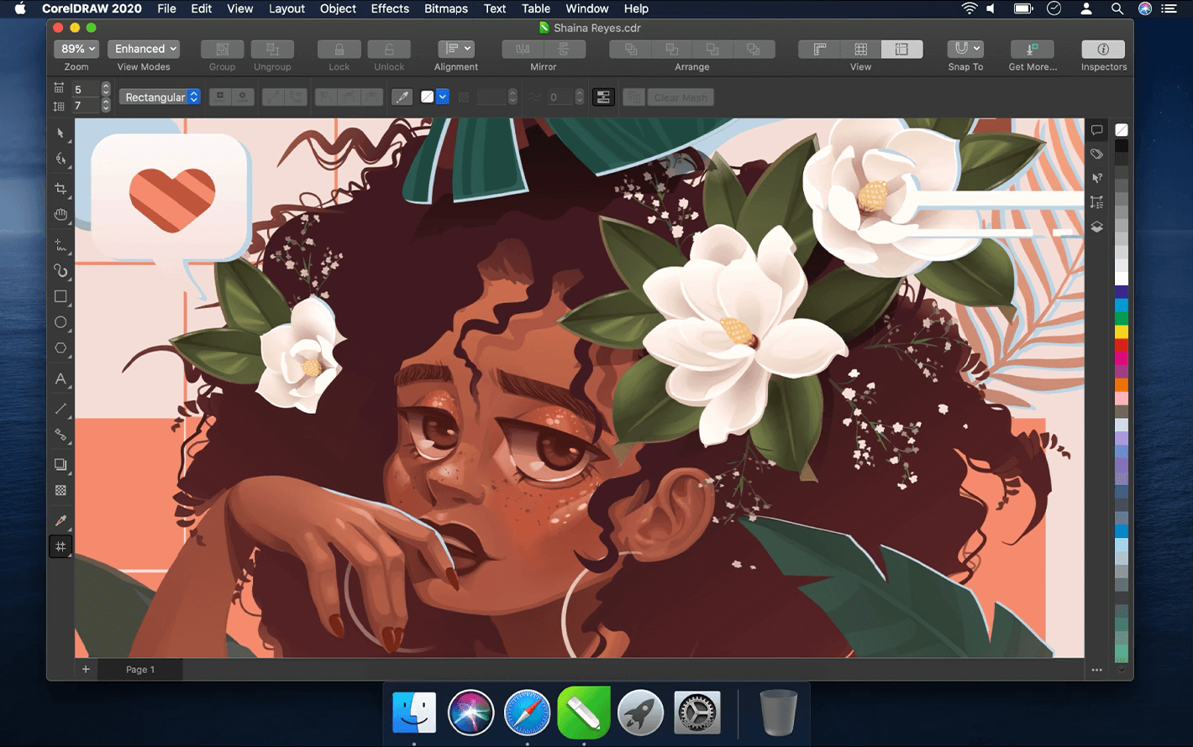Screen dimensions: 1193x747
Task: Select the Text tool
Action: pyautogui.click(x=60, y=379)
